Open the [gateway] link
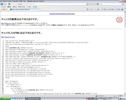Image resolution: width=126 pixels, height=100 pixels. pyautogui.click(x=65, y=14)
